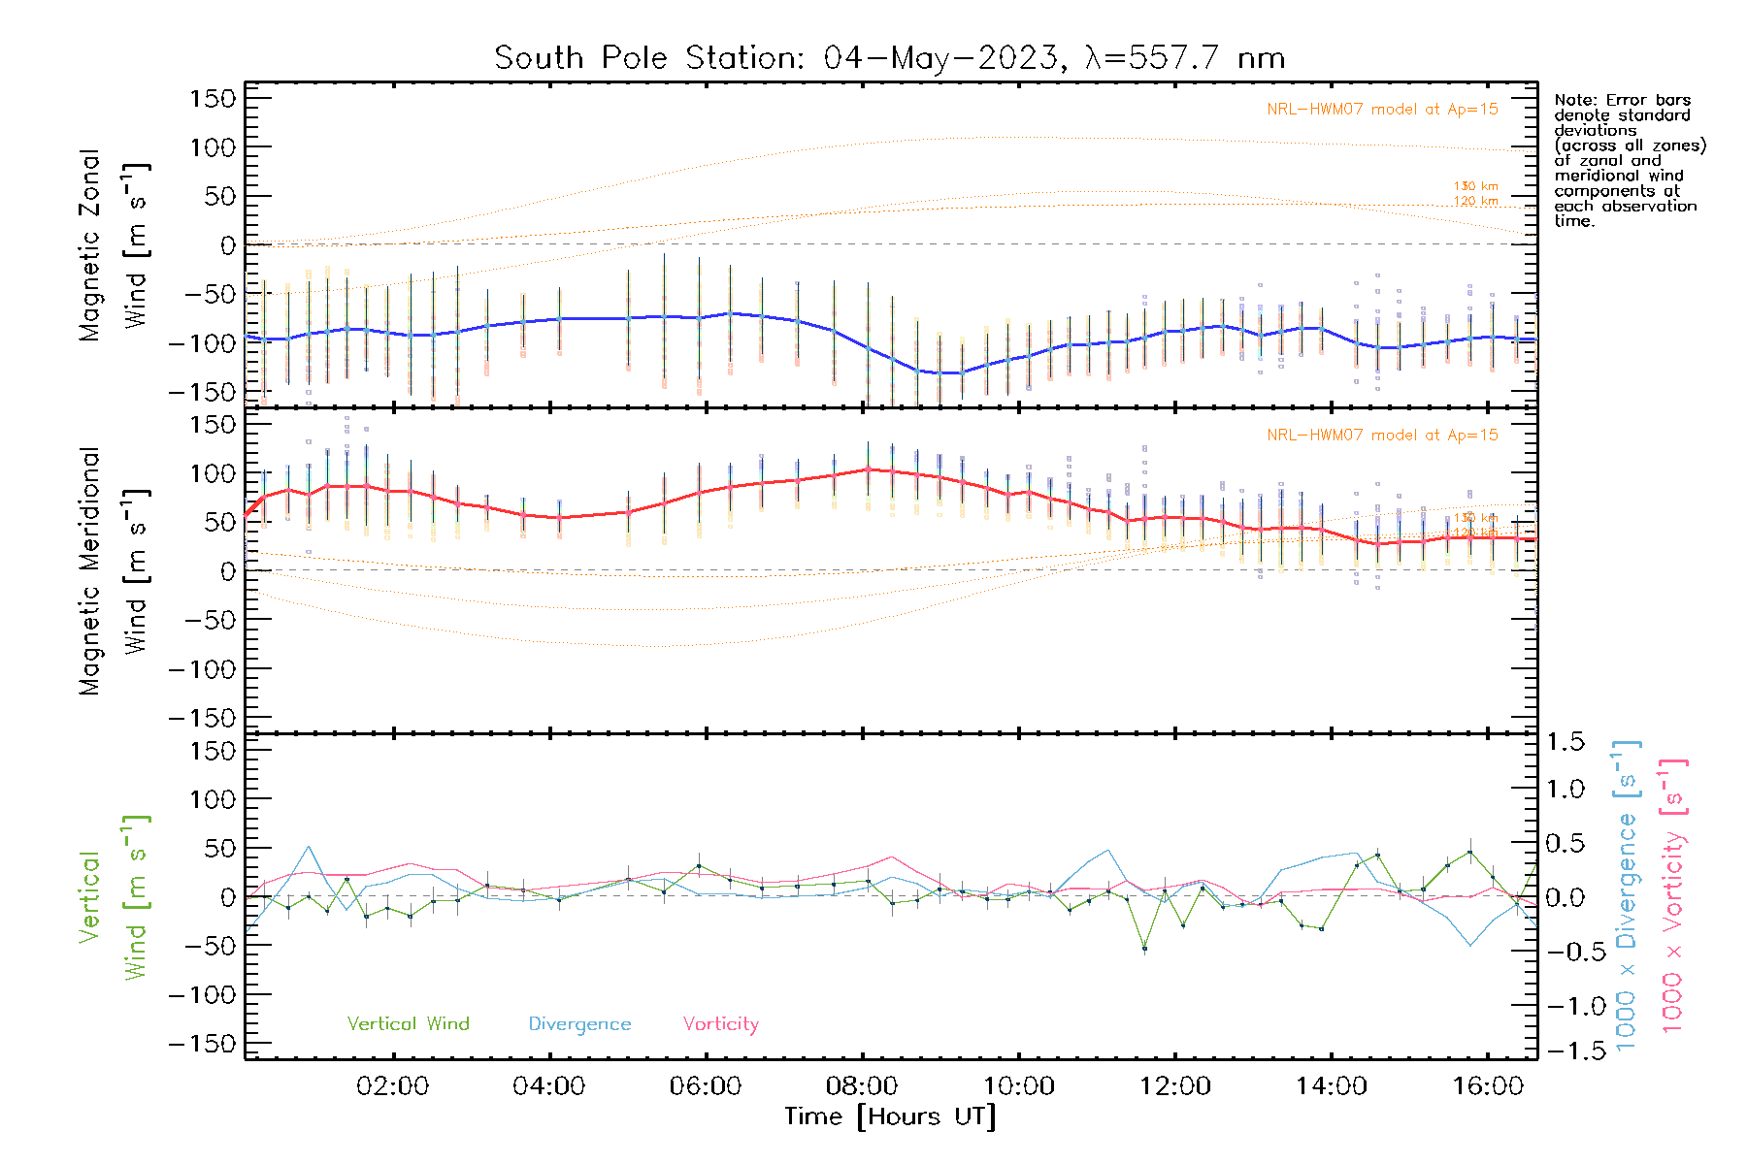Click the Magnetic Zonal Wind axis label
This screenshot has width=1747, height=1164.
(112, 245)
